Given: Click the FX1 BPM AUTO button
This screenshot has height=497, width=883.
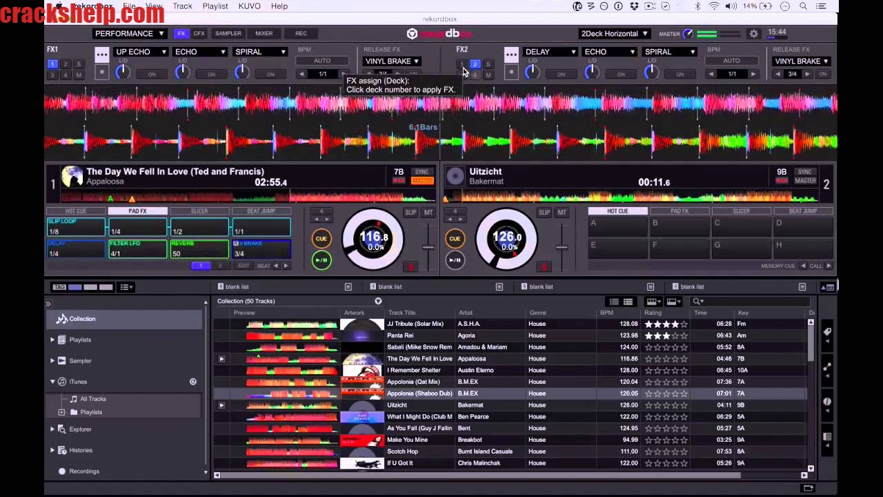Looking at the screenshot, I should (322, 61).
